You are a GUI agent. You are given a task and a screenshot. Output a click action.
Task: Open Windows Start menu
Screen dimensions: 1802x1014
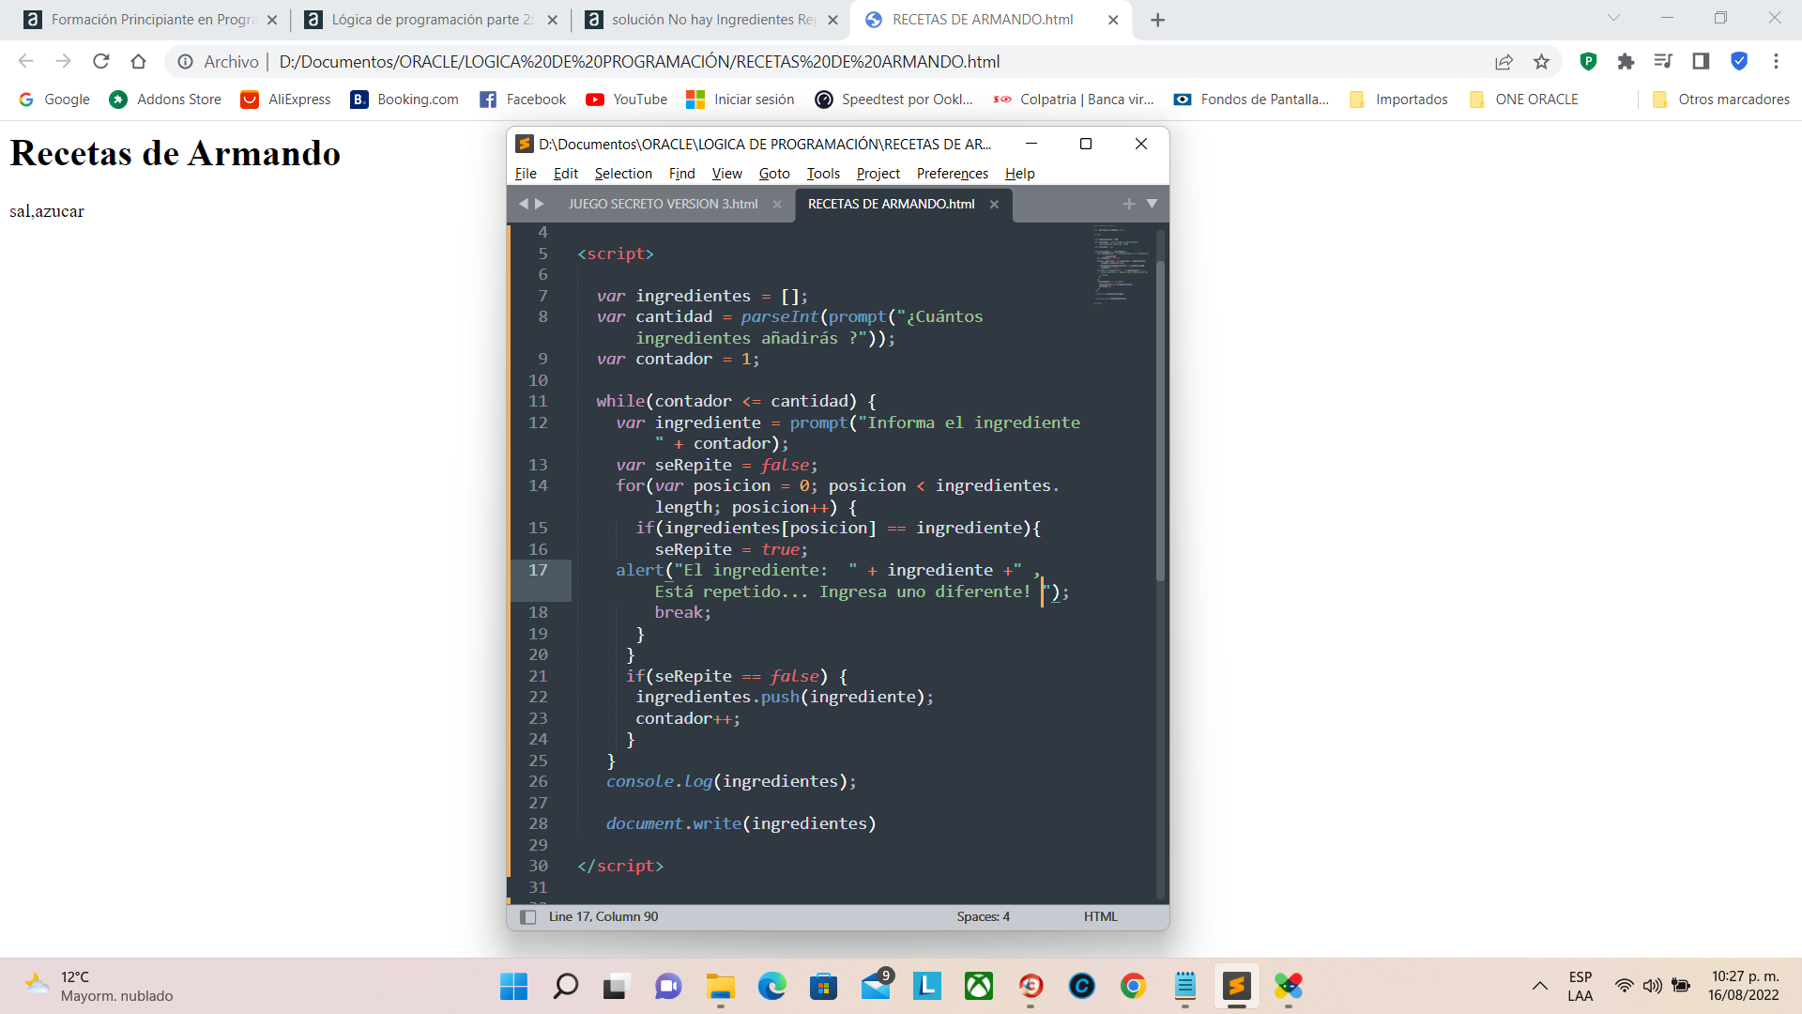pyautogui.click(x=513, y=986)
